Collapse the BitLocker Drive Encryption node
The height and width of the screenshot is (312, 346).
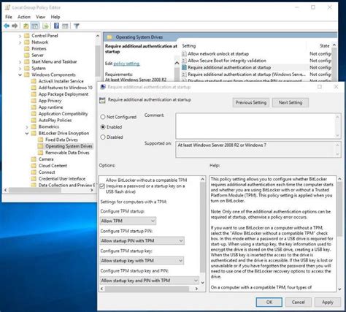pos(27,133)
